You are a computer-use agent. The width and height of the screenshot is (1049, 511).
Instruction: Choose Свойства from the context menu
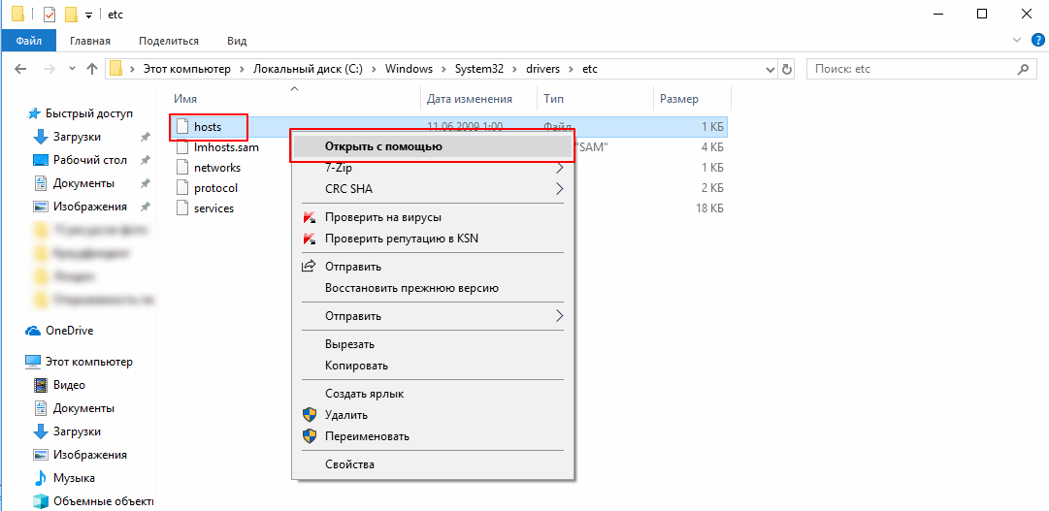pos(349,464)
